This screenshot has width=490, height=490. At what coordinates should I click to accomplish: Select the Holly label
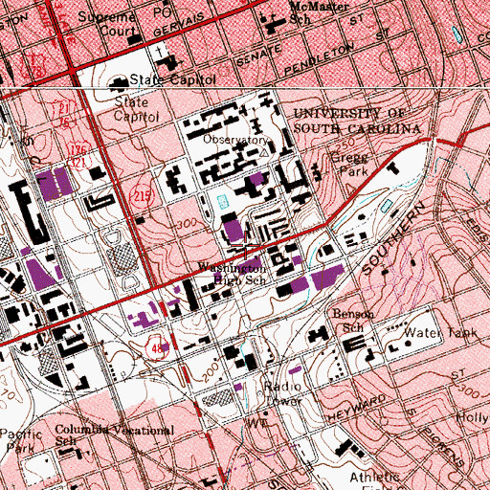click(x=473, y=417)
